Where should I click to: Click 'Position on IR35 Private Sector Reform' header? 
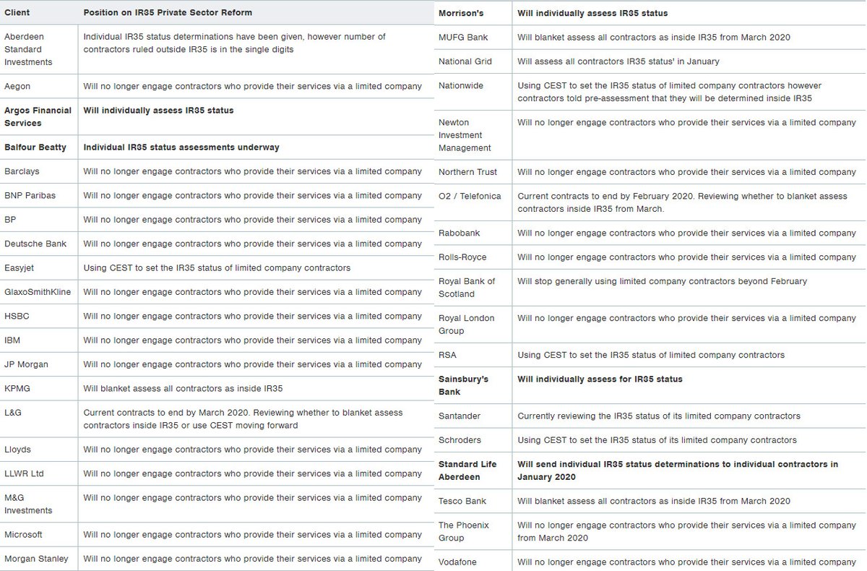168,13
